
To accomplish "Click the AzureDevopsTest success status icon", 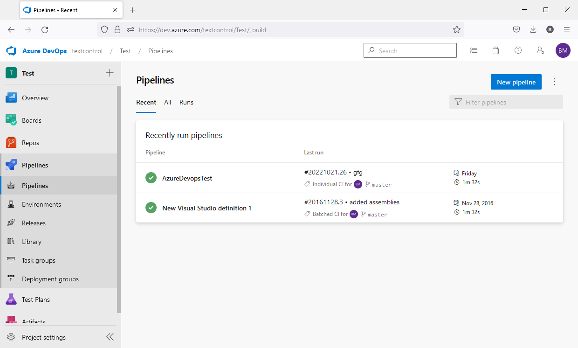I will [151, 178].
